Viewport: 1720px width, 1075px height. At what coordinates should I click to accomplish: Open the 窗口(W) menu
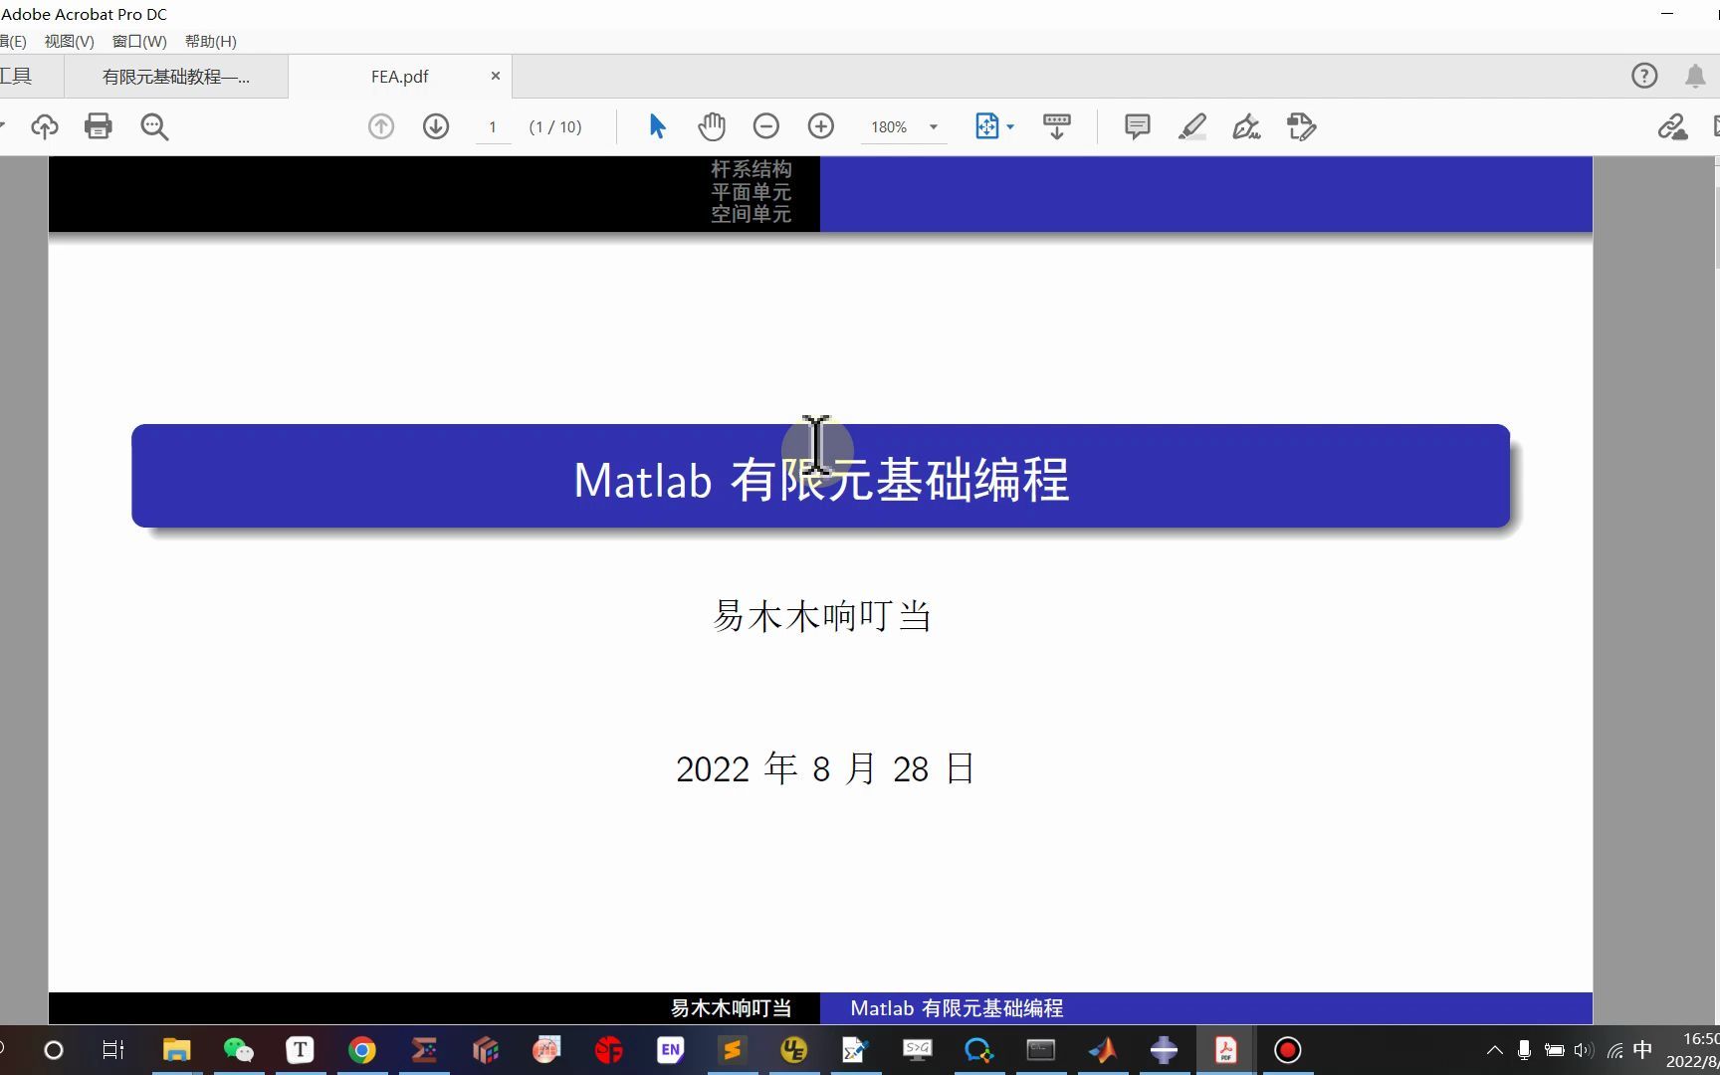pyautogui.click(x=139, y=41)
